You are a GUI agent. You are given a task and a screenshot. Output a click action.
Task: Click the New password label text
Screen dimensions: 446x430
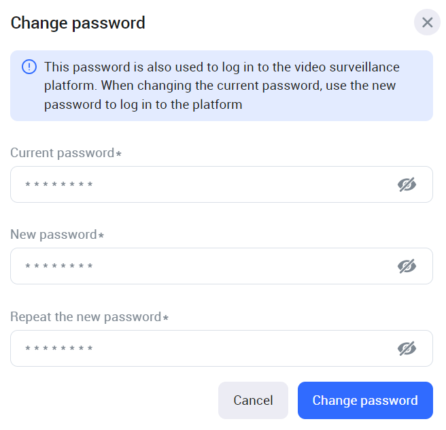(x=54, y=235)
